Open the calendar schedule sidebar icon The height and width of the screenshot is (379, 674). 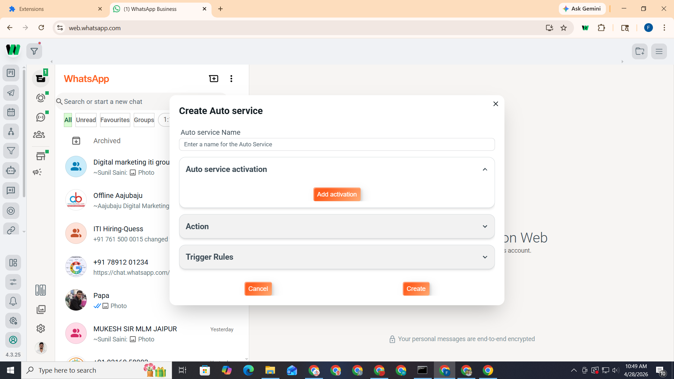(x=11, y=112)
